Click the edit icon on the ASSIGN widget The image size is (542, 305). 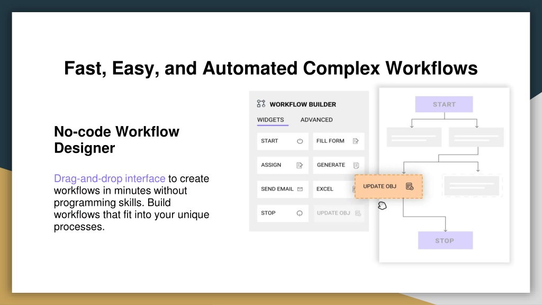pos(300,165)
